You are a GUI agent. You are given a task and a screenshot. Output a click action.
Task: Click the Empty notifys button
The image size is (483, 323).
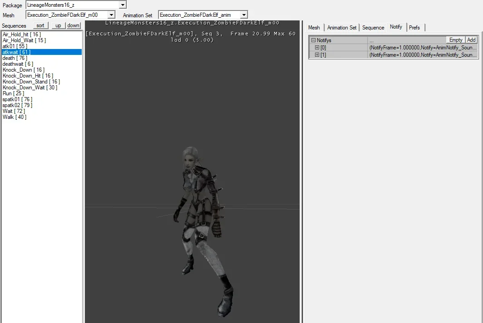pyautogui.click(x=456, y=40)
